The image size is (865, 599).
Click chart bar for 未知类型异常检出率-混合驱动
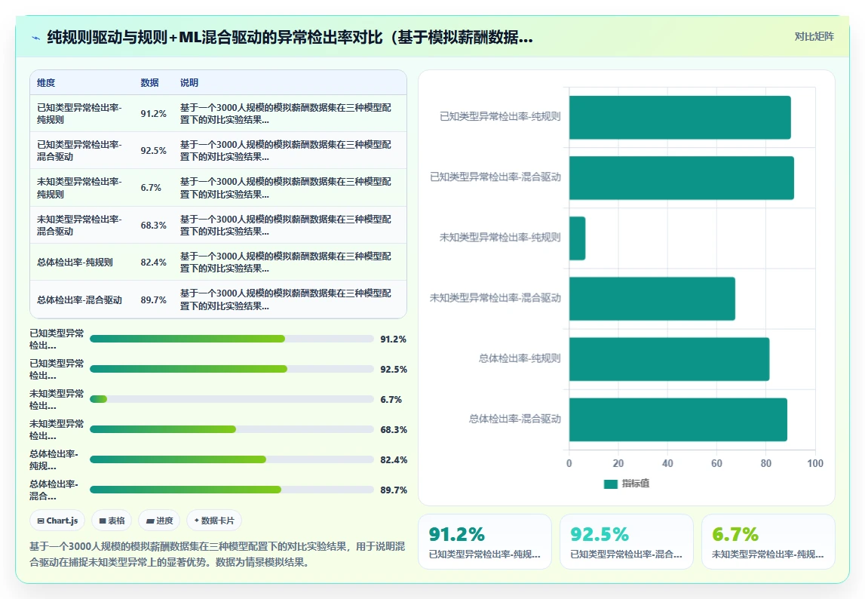[x=652, y=299]
